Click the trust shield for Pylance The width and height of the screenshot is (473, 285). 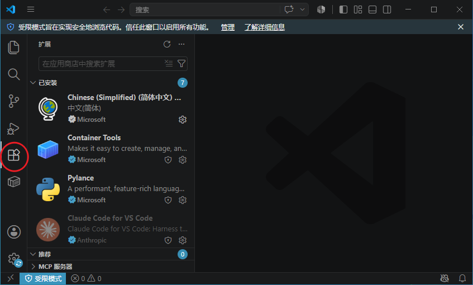pyautogui.click(x=168, y=200)
